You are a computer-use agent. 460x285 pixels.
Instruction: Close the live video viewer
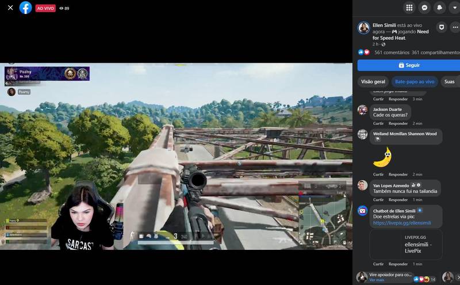(x=10, y=7)
